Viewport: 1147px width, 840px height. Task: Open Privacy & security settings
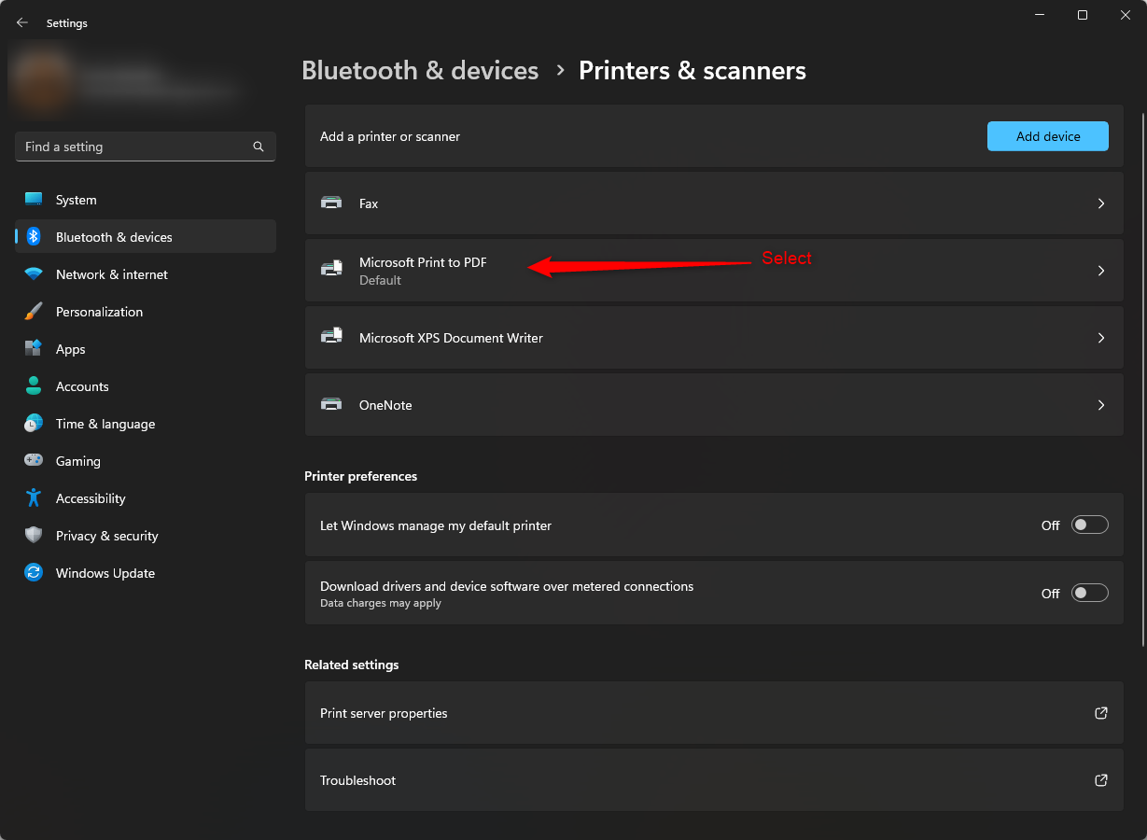tap(146, 536)
